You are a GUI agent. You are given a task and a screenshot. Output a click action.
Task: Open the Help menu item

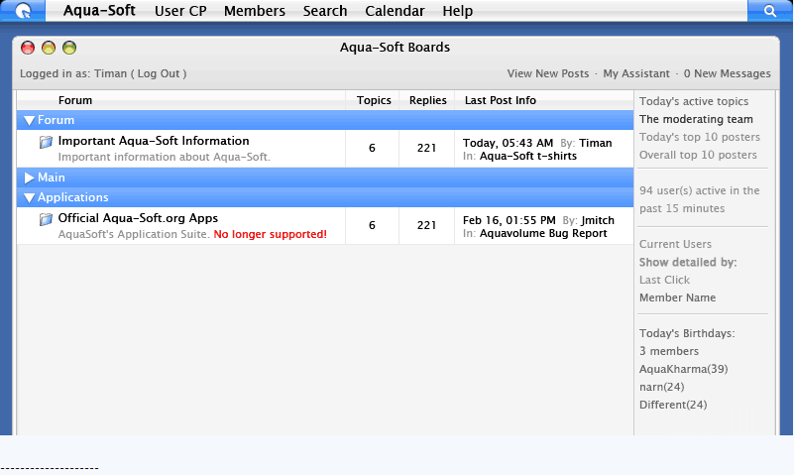click(x=458, y=11)
